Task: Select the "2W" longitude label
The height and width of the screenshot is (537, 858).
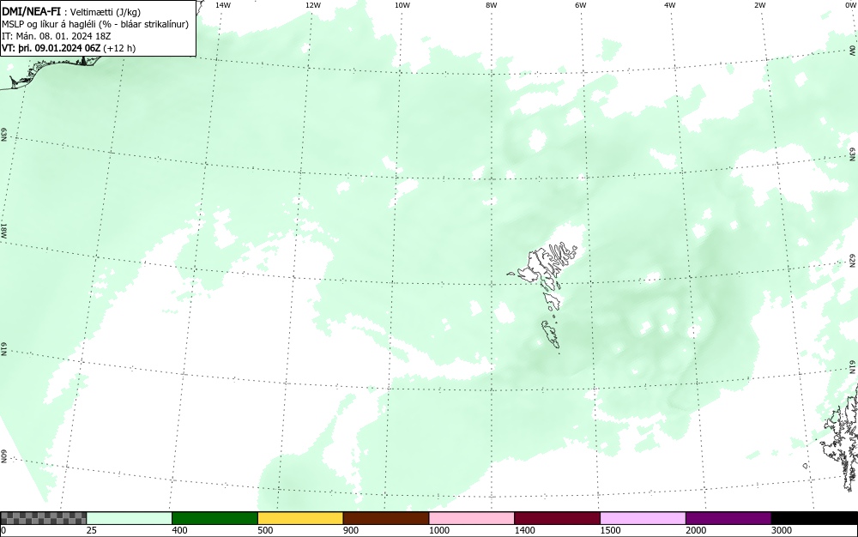Action: coord(759,5)
